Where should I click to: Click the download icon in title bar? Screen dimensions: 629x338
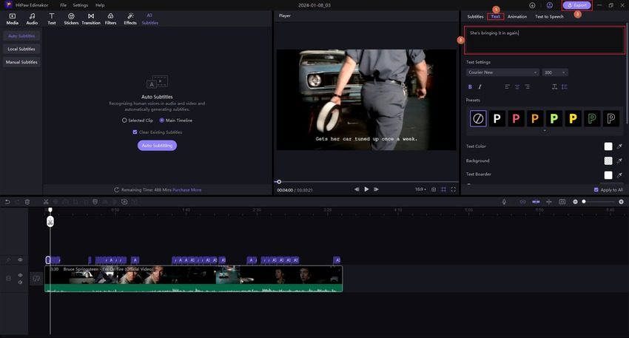(x=532, y=5)
